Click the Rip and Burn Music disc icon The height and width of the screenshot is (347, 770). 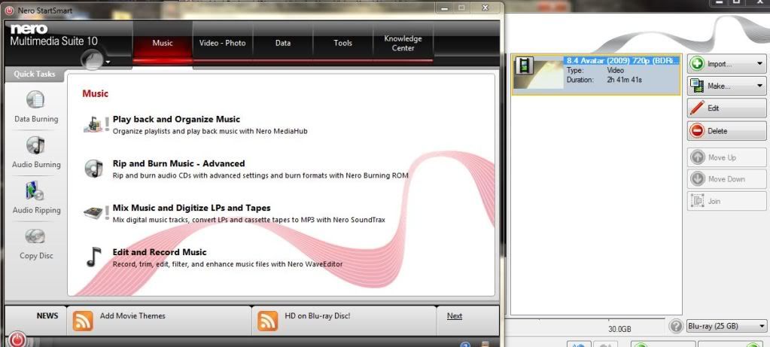tap(93, 169)
